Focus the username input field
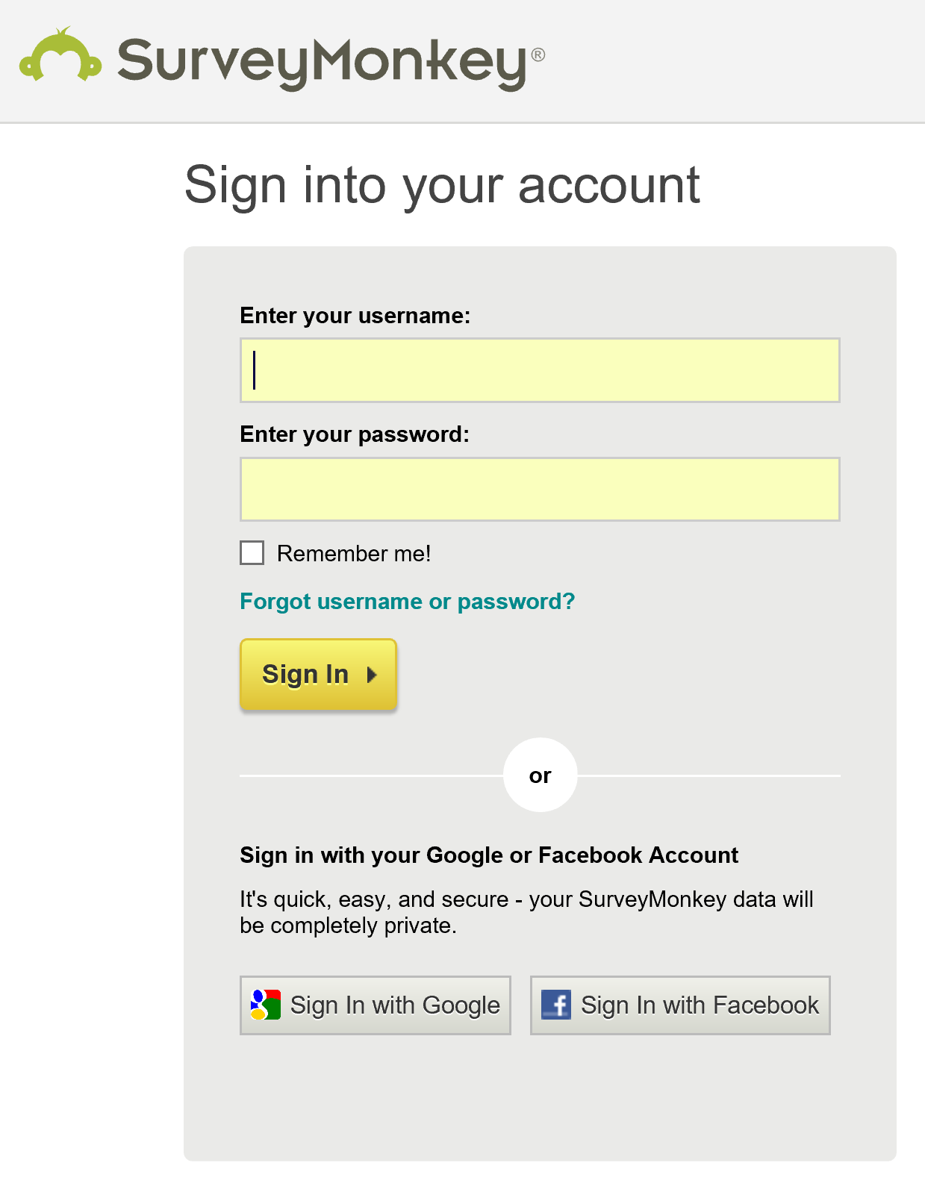The image size is (925, 1192). coord(540,370)
